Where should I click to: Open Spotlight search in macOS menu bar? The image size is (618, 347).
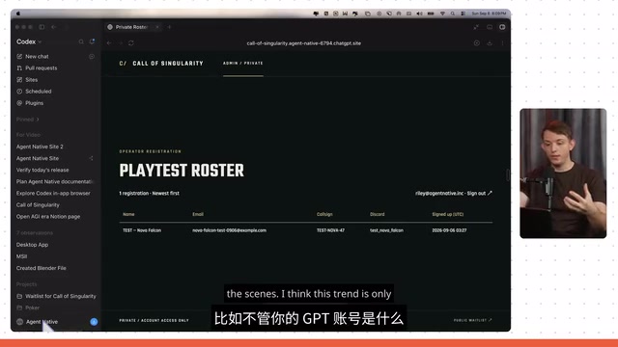pos(453,13)
